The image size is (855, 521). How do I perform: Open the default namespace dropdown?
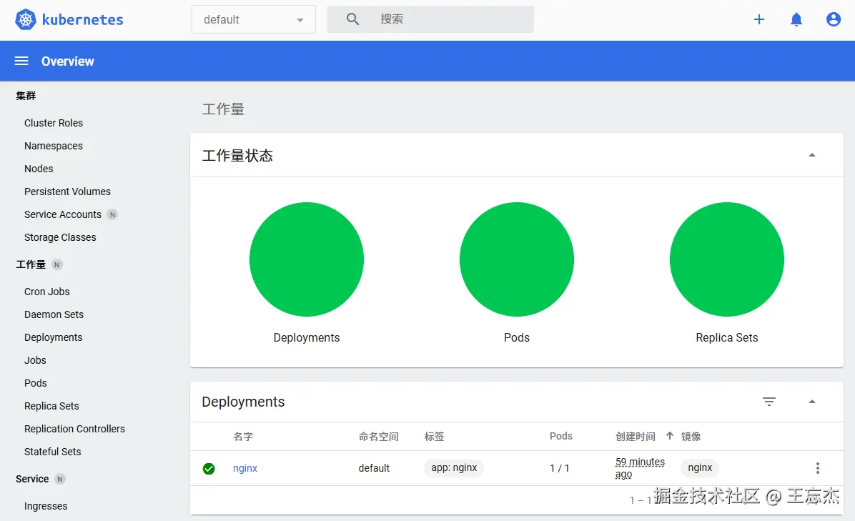click(x=254, y=19)
